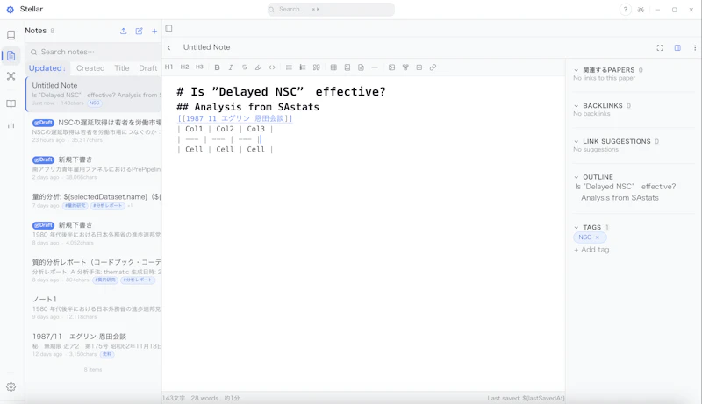Remove the NSC tag via x
This screenshot has width=702, height=404.
[x=598, y=237]
